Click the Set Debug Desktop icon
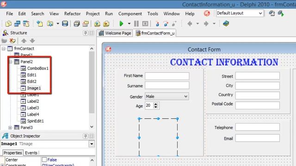This screenshot has width=296, height=166. (x=281, y=13)
